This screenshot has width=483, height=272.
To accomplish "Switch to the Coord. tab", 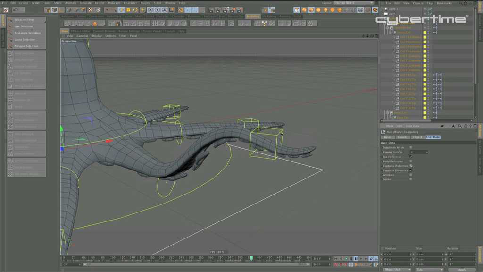I will pos(402,137).
